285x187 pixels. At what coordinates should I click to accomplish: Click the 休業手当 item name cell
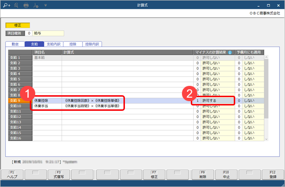tap(47, 106)
